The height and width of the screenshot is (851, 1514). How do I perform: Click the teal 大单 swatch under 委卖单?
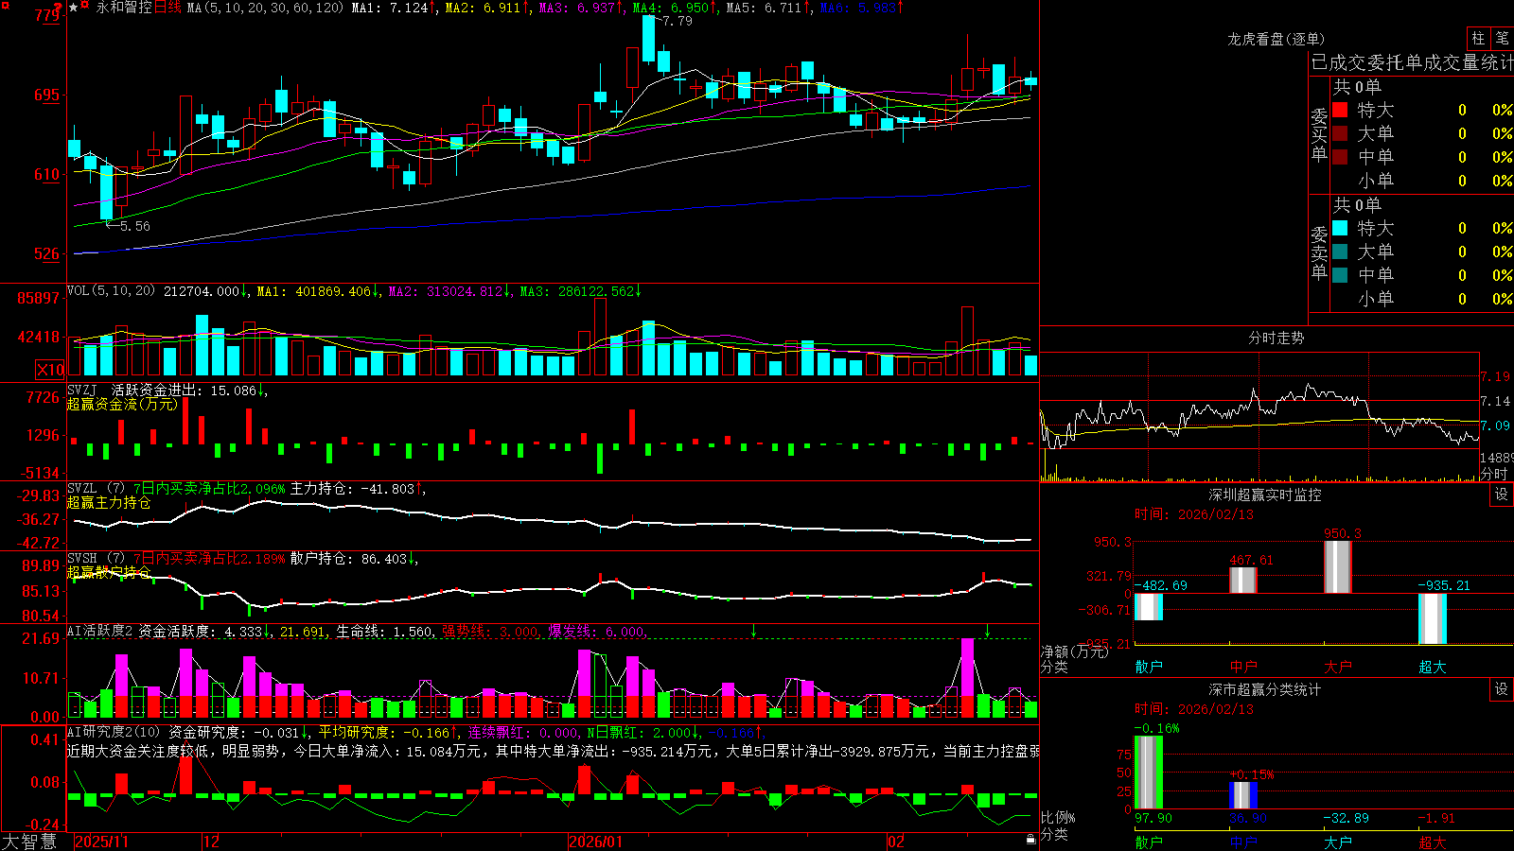1340,252
